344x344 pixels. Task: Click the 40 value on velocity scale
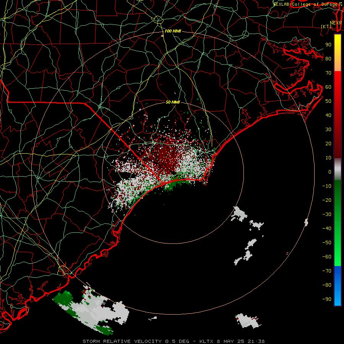click(x=328, y=115)
